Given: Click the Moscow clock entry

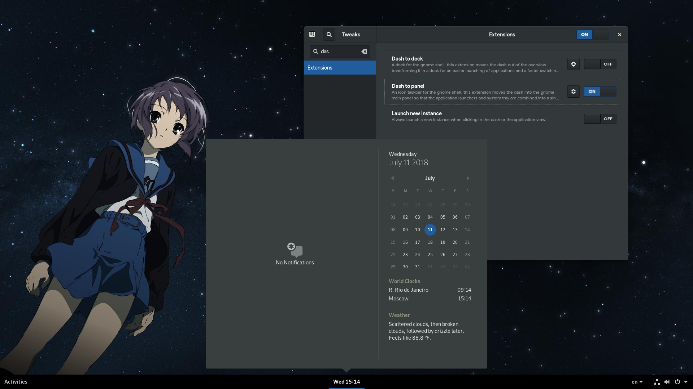Looking at the screenshot, I should [430, 299].
